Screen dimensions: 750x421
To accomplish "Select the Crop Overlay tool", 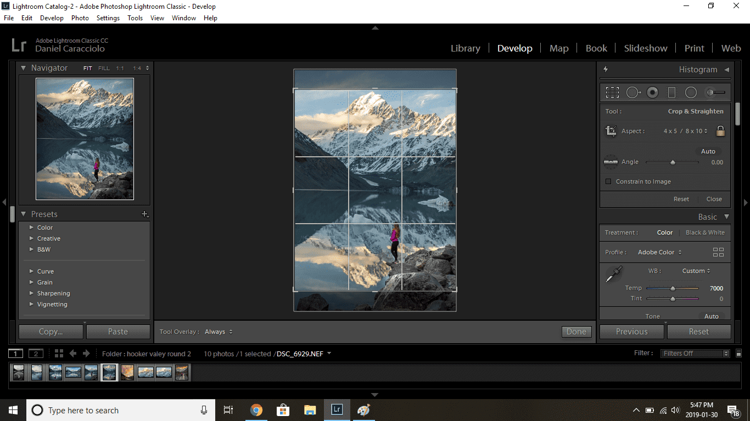I will tap(612, 92).
